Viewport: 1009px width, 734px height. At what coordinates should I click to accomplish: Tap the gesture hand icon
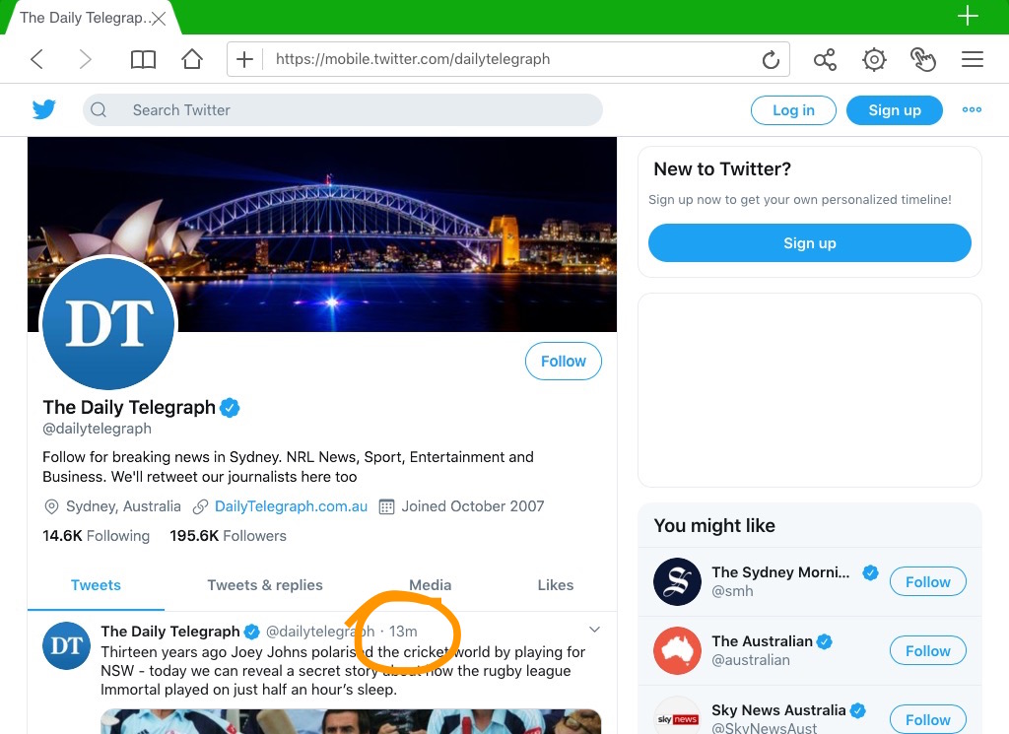[x=923, y=60]
